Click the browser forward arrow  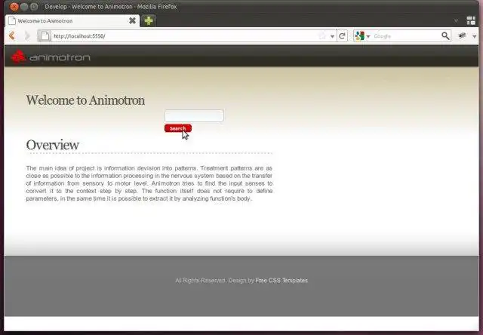click(x=27, y=36)
